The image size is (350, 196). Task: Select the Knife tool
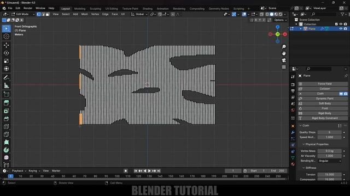pyautogui.click(x=6, y=134)
